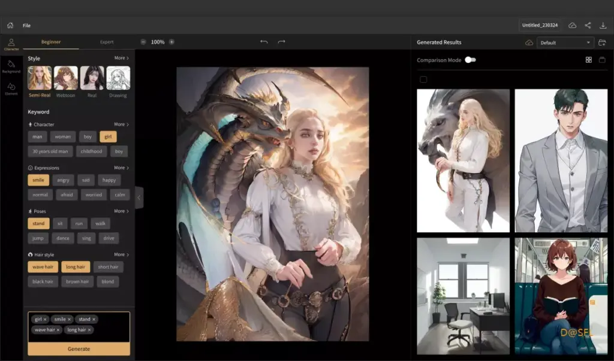Screen dimensions: 614x361
Task: Go to the home screen icon
Action: tap(10, 25)
